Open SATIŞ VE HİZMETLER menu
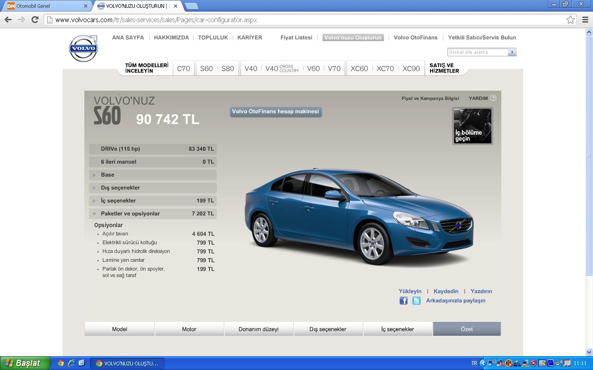Viewport: 593px width, 370px height. click(x=444, y=68)
